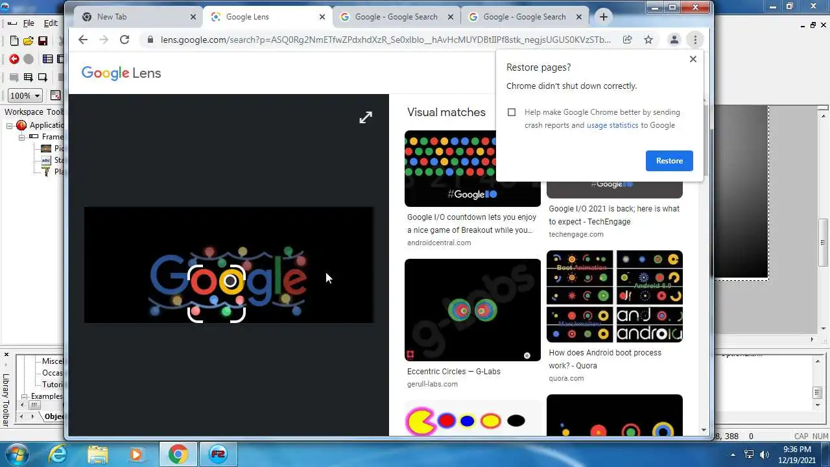Click the grid icon next to the zoom dropdown
The height and width of the screenshot is (467, 830).
[x=56, y=95]
